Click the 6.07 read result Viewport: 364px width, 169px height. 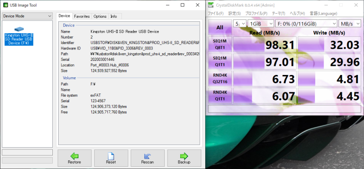(x=265, y=96)
